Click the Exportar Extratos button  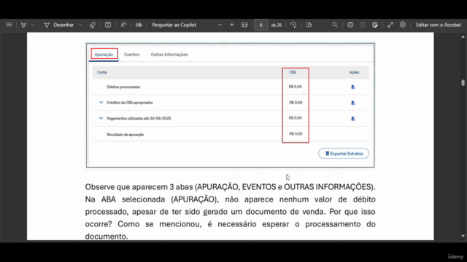click(x=344, y=154)
